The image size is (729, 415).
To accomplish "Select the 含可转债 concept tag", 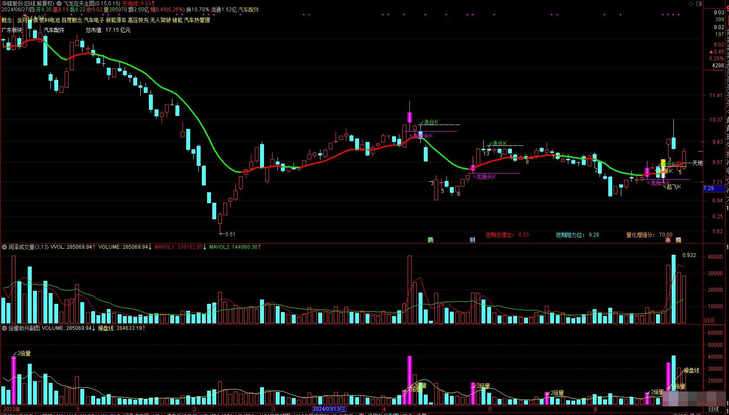I will 27,20.
